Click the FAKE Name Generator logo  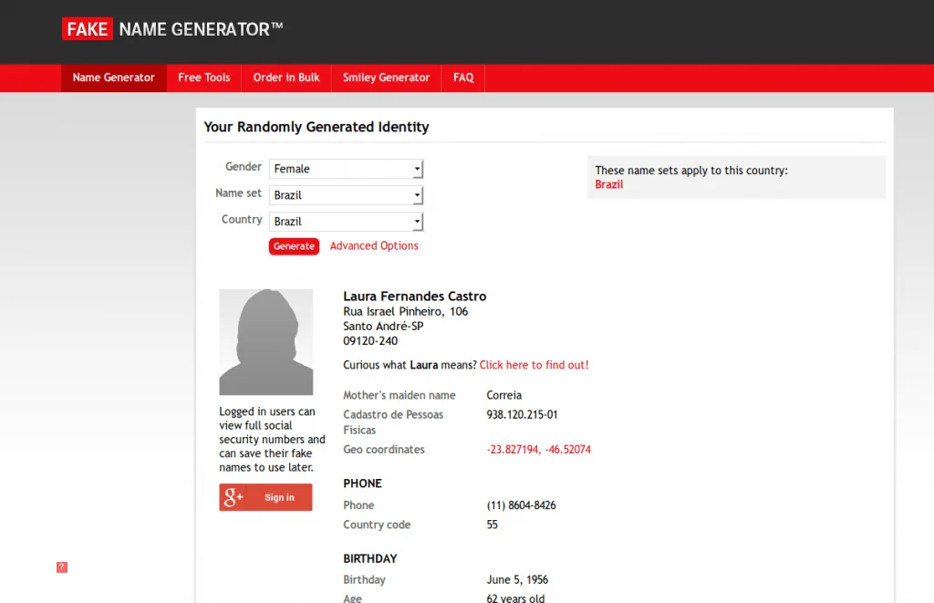(x=172, y=29)
